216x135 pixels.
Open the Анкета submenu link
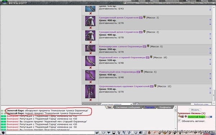[x=197, y=3]
